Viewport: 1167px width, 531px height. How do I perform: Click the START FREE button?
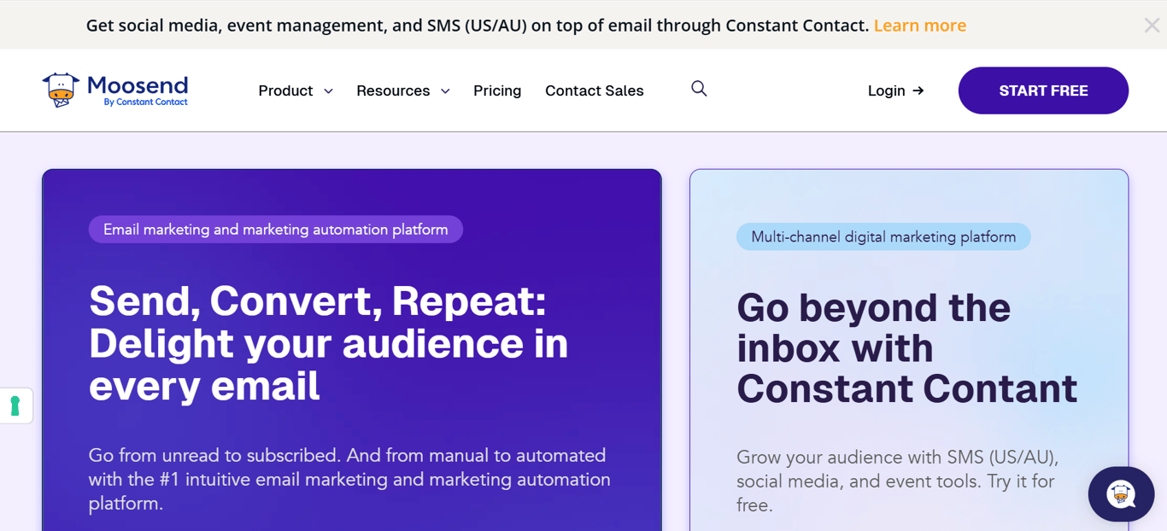(x=1043, y=90)
